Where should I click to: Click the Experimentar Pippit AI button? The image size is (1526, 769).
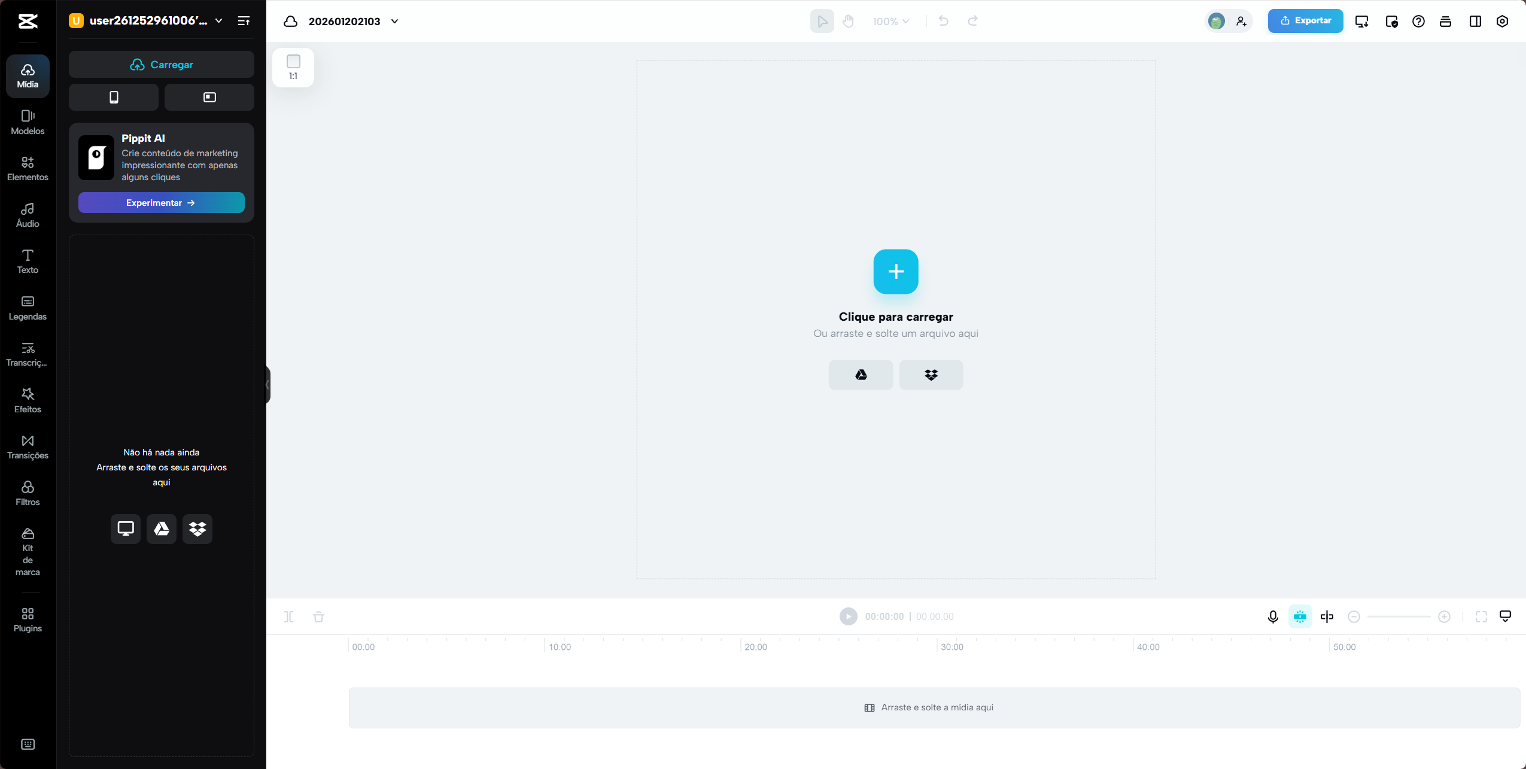pyautogui.click(x=162, y=203)
